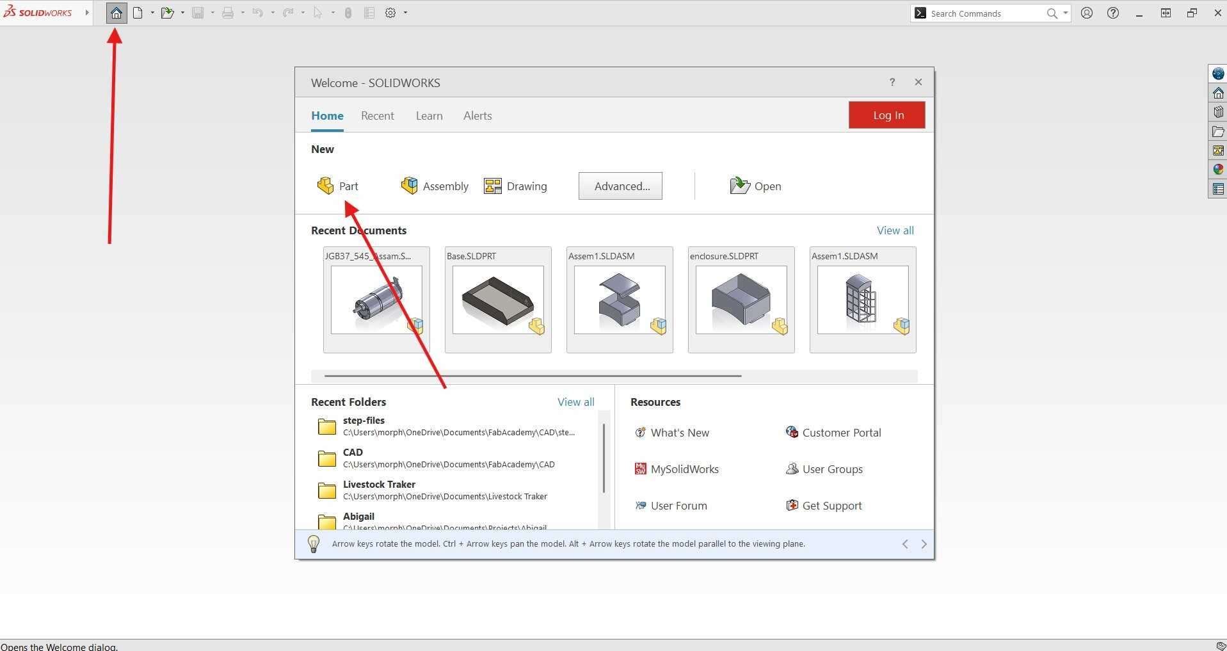Image resolution: width=1227 pixels, height=651 pixels.
Task: Open the Livestock Traker recent folder
Action: click(x=433, y=490)
